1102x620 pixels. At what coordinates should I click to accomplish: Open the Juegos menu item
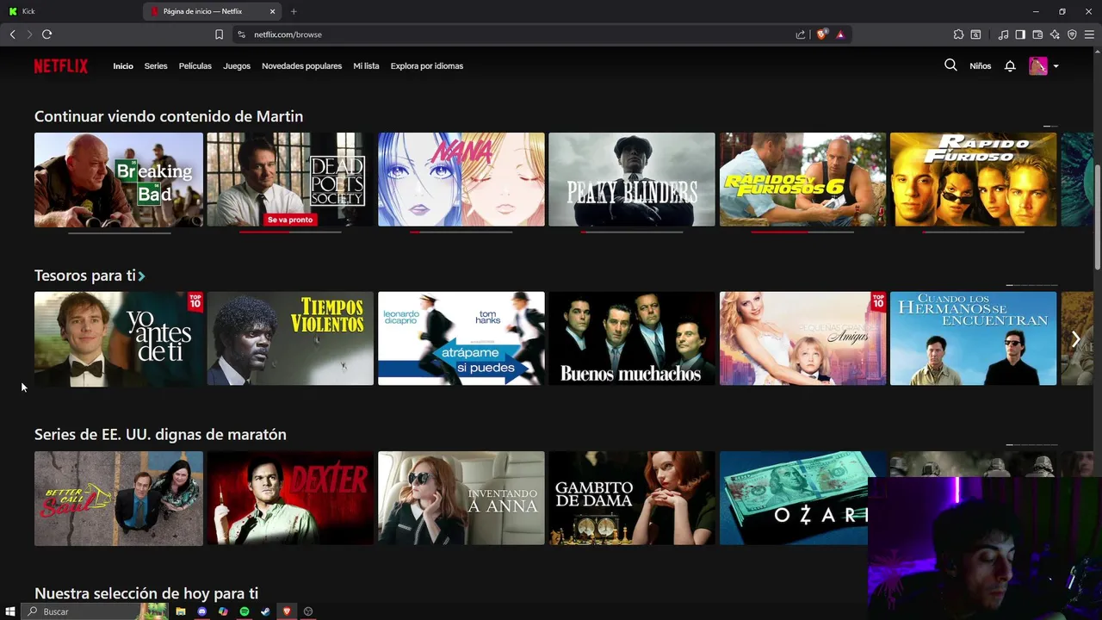(237, 66)
